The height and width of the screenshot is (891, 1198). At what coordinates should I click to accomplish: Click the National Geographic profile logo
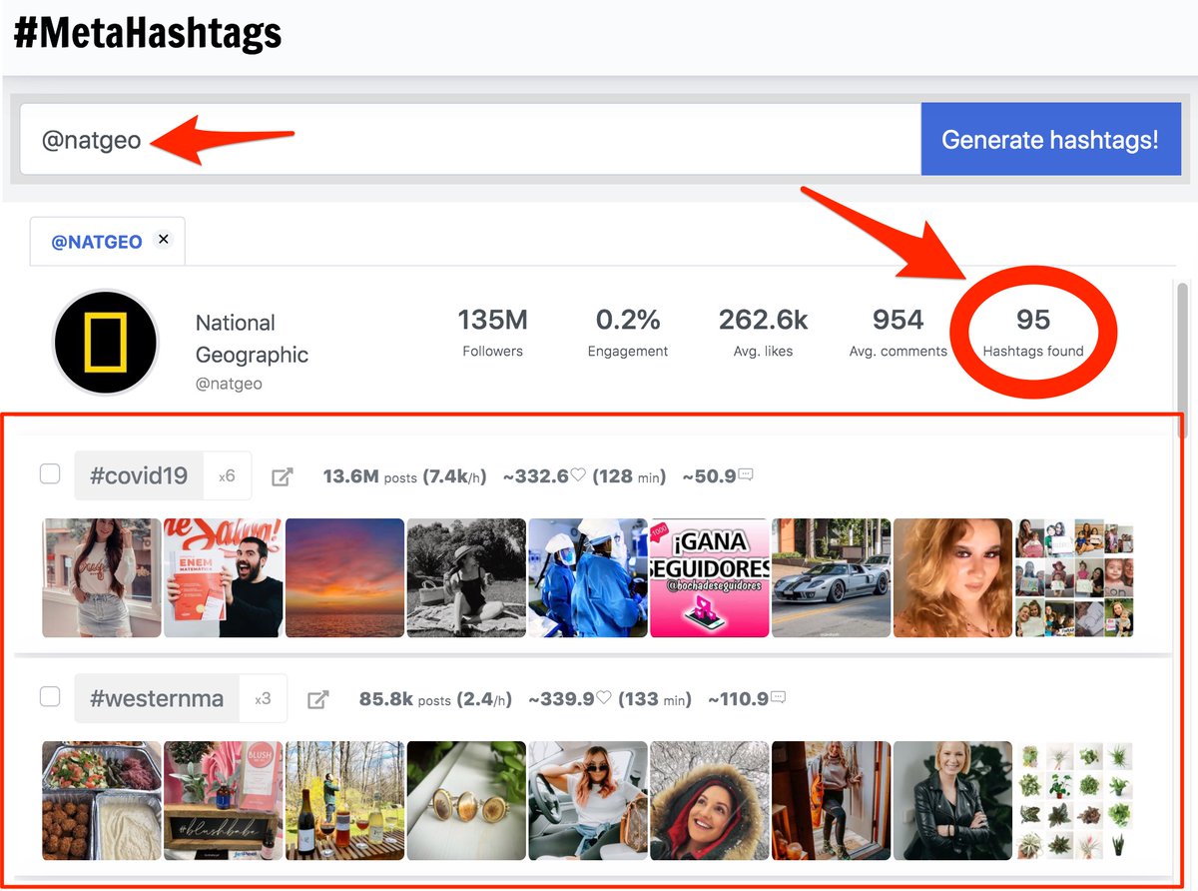105,343
